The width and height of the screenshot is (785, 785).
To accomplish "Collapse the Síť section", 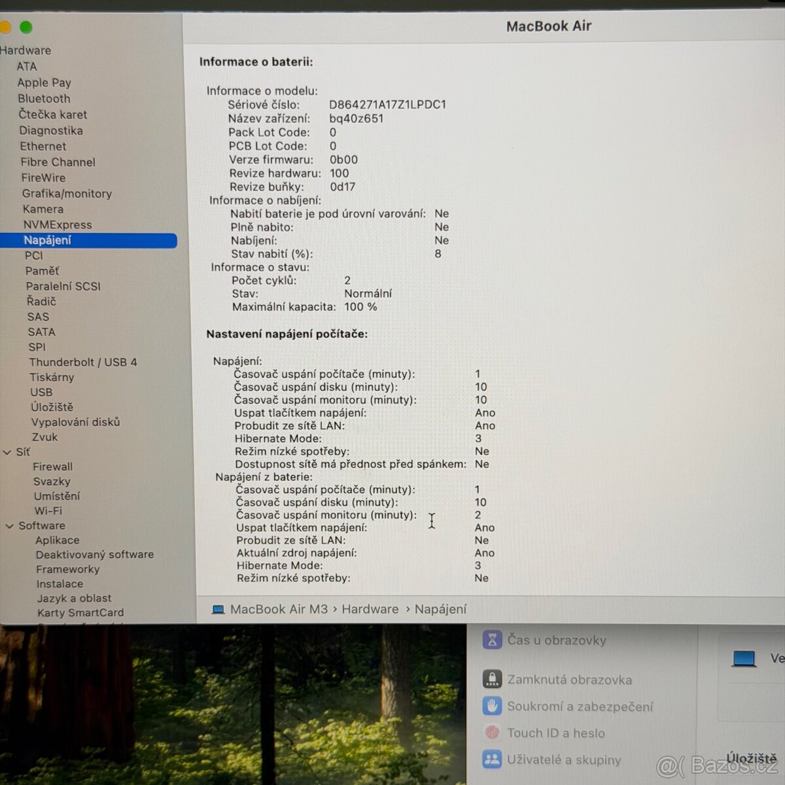I will point(9,451).
